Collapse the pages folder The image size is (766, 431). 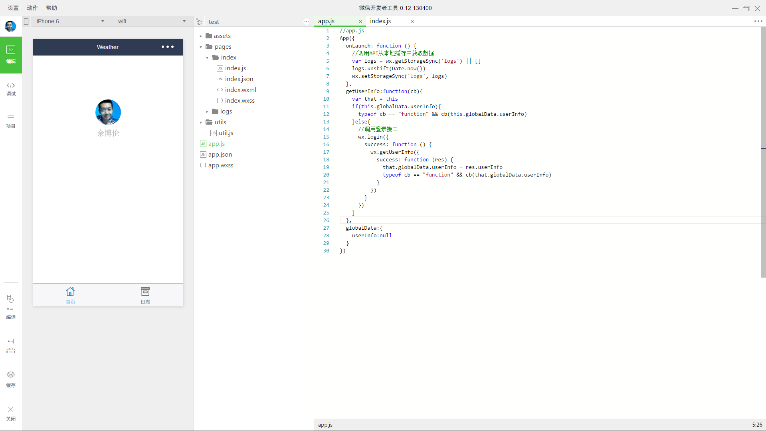(201, 47)
